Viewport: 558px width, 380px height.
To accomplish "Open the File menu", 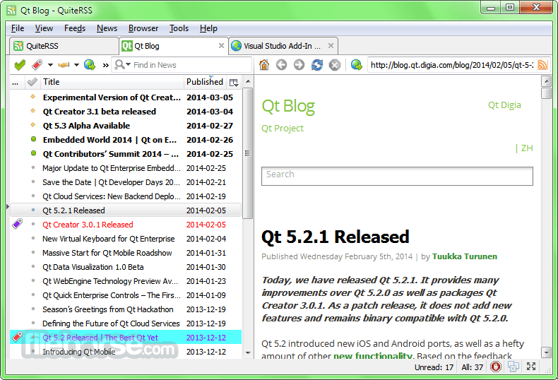I will click(18, 28).
